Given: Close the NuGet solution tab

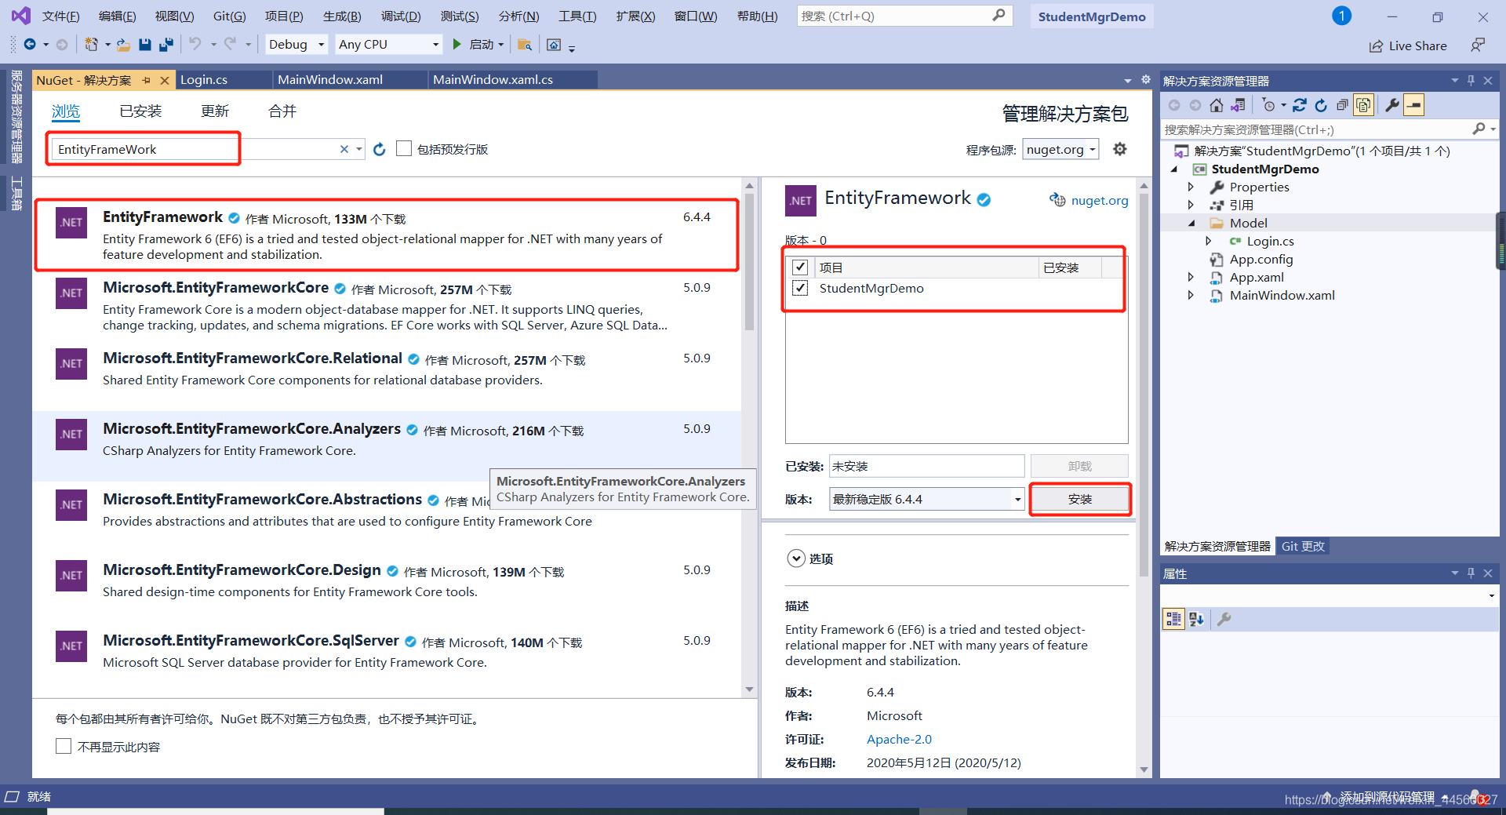Looking at the screenshot, I should [165, 80].
